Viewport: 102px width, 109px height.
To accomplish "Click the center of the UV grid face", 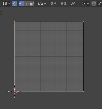I will [x=49, y=56].
